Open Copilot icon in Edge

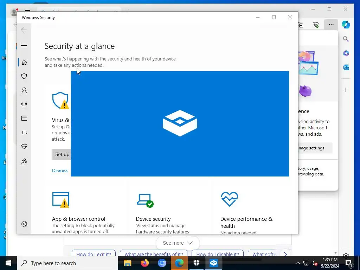[346, 25]
